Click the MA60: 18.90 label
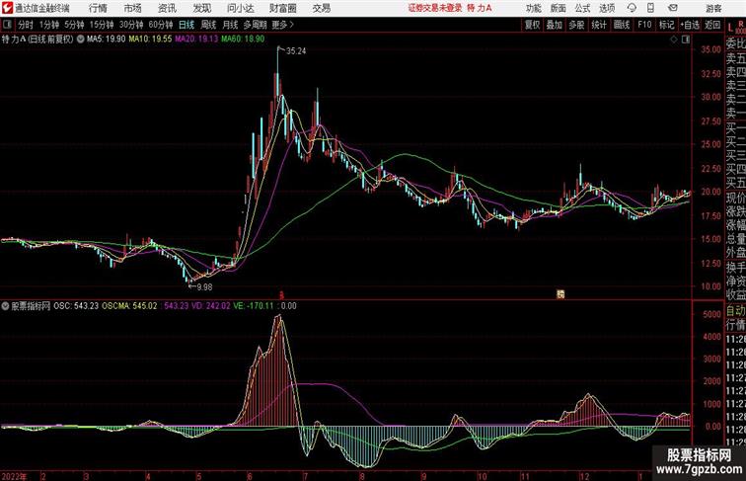This screenshot has width=746, height=481. [243, 40]
